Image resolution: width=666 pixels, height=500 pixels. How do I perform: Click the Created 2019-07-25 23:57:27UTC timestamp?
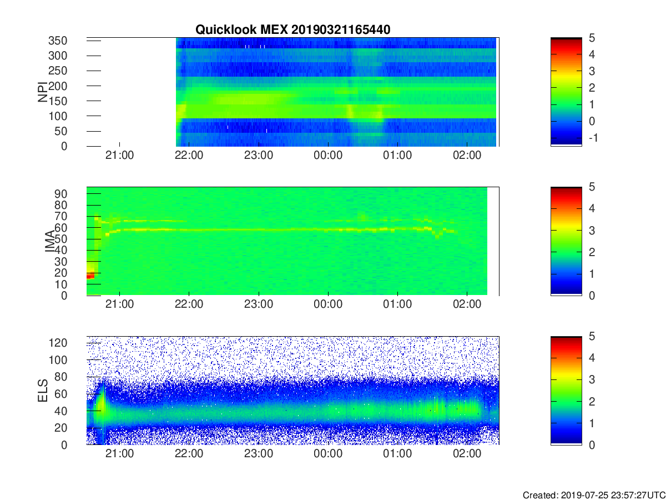click(593, 494)
